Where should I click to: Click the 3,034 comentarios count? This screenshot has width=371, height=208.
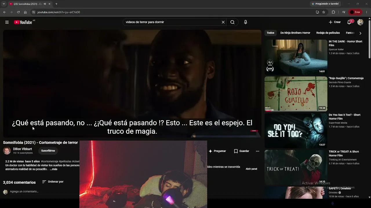click(x=19, y=183)
